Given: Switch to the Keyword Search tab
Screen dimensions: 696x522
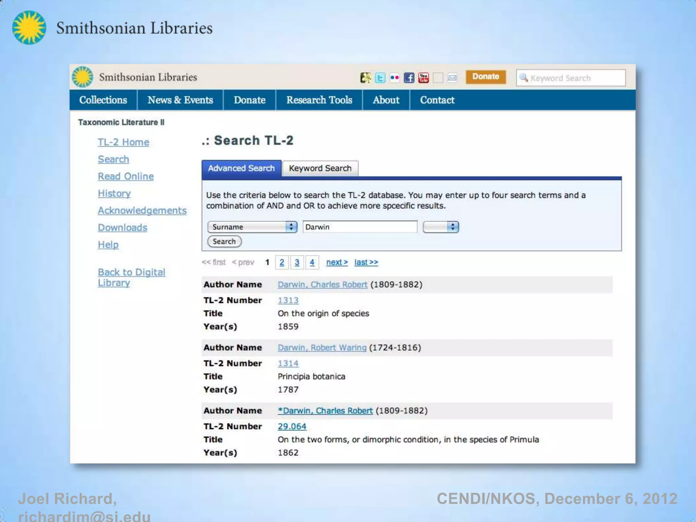Looking at the screenshot, I should [x=320, y=168].
